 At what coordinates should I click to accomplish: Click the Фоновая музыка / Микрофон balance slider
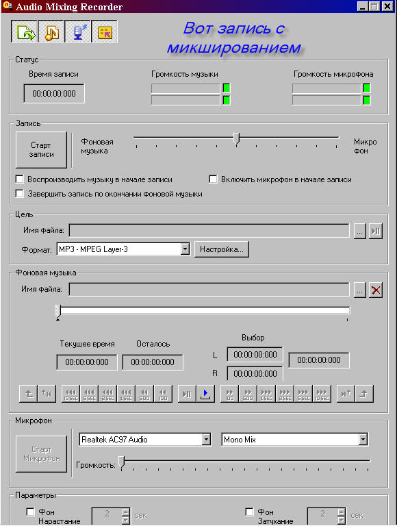[236, 138]
